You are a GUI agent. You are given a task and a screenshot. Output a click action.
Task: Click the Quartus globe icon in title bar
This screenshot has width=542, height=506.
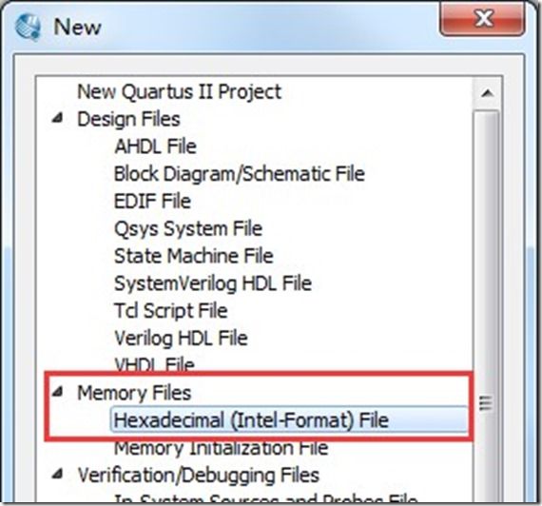click(28, 27)
